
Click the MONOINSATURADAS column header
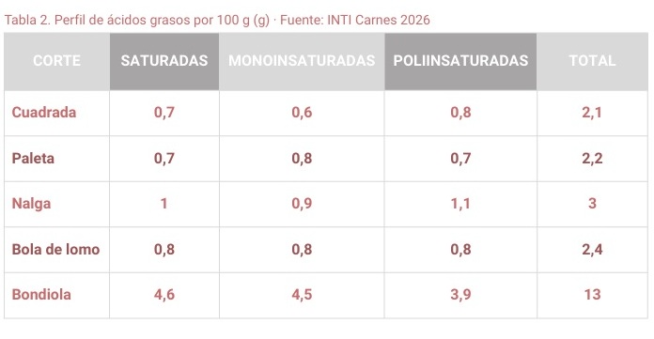pyautogui.click(x=302, y=61)
